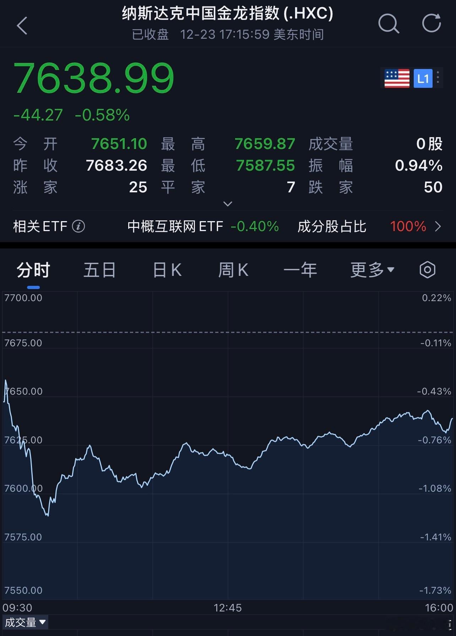
Task: Tap the intraday price line chart
Action: coord(228,445)
